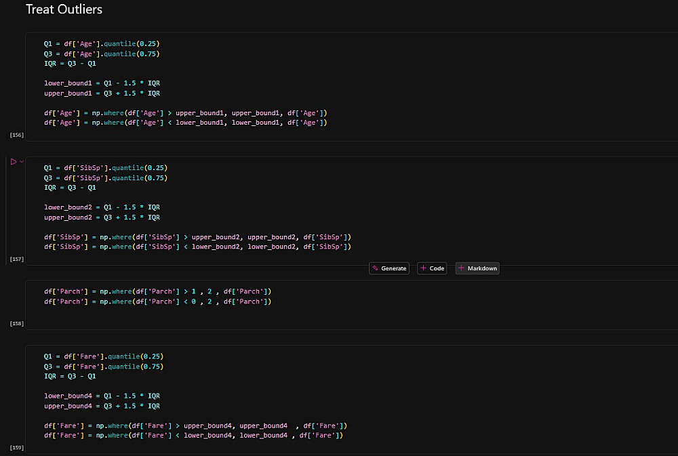Click the execution count 156 label
The height and width of the screenshot is (456, 678).
17,136
